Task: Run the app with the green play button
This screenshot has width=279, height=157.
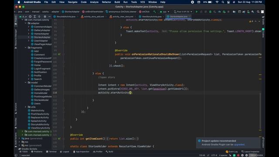Action: (x=197, y=12)
